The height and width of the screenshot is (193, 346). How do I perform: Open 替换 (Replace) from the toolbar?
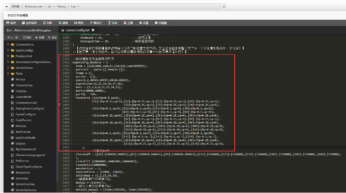coord(79,23)
